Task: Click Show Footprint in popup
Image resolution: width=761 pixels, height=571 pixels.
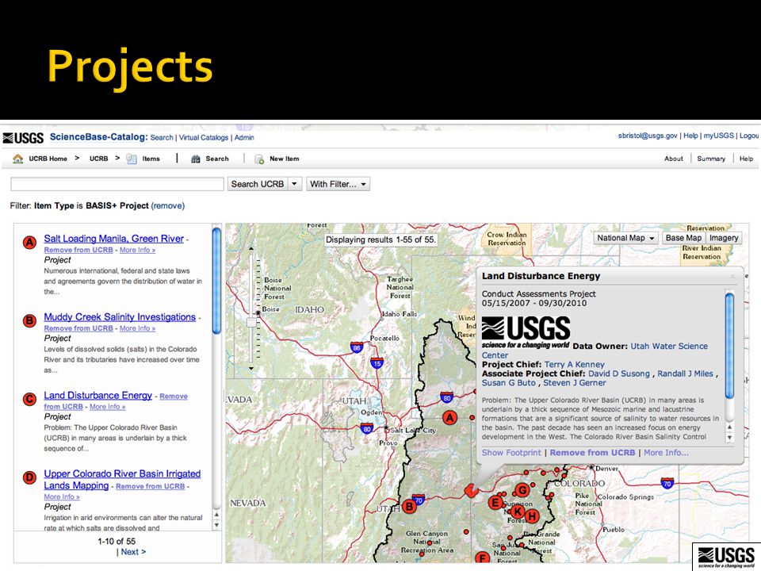Action: coord(511,453)
